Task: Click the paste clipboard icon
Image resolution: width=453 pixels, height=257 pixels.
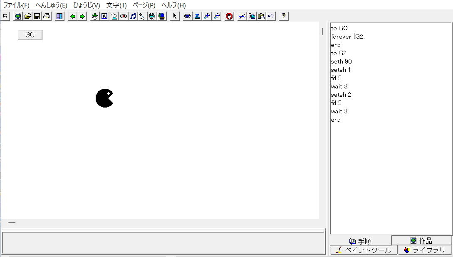Action: coord(261,16)
